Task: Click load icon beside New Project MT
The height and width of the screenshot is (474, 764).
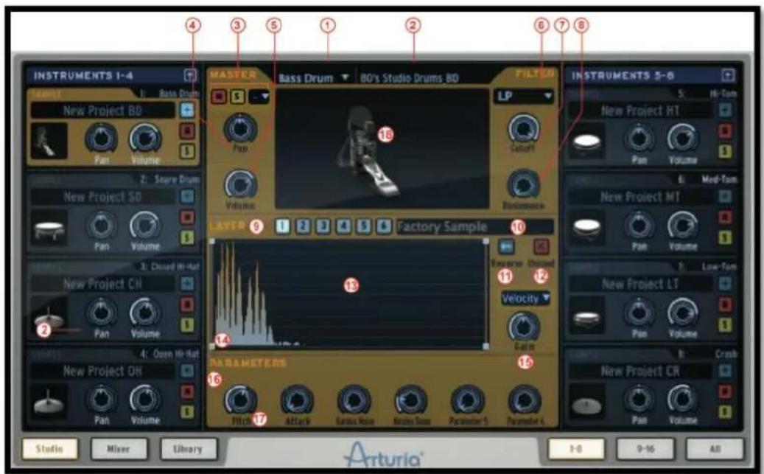Action: pyautogui.click(x=725, y=196)
